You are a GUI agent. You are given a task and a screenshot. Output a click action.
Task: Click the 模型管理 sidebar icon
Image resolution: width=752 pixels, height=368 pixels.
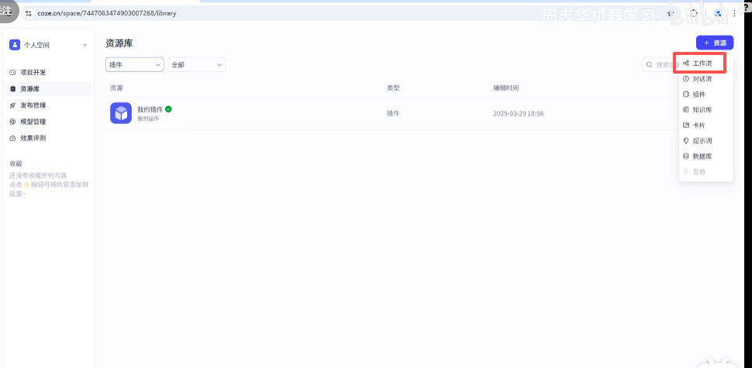tap(12, 122)
